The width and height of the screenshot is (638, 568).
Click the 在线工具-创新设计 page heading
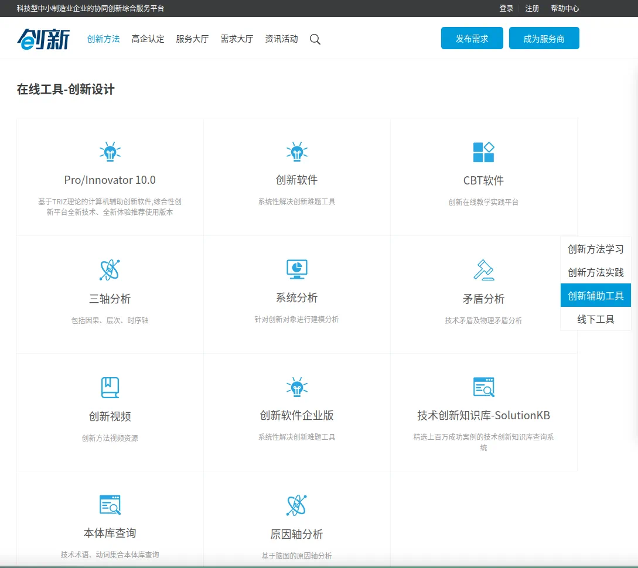(66, 89)
